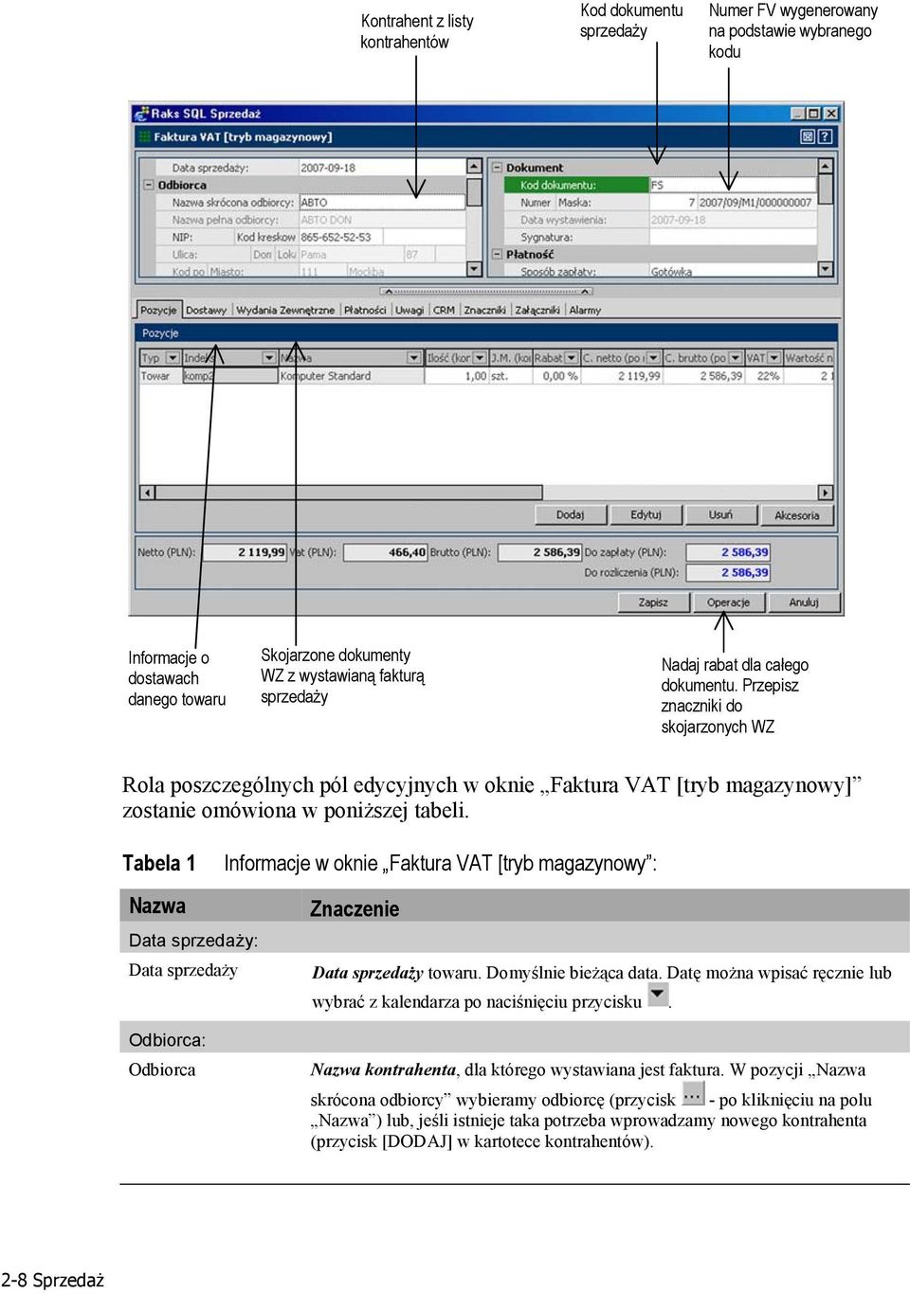Click the Data sprzedaży field 2007-09-18

point(381,168)
